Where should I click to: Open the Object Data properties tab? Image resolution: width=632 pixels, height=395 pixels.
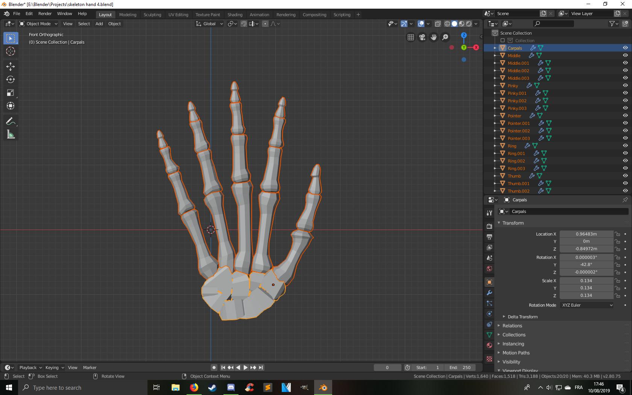click(x=489, y=335)
